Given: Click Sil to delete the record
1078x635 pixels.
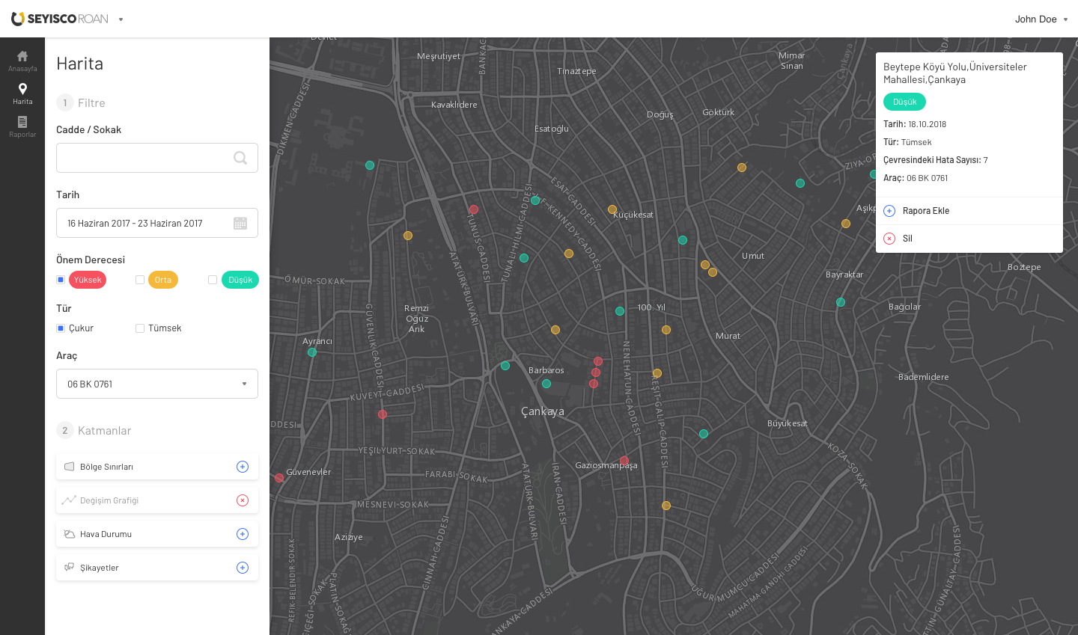Looking at the screenshot, I should tap(907, 239).
